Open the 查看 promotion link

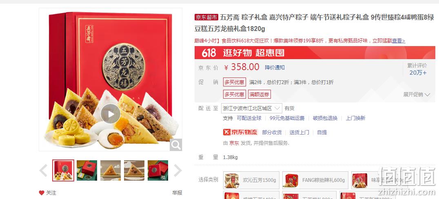point(398,41)
